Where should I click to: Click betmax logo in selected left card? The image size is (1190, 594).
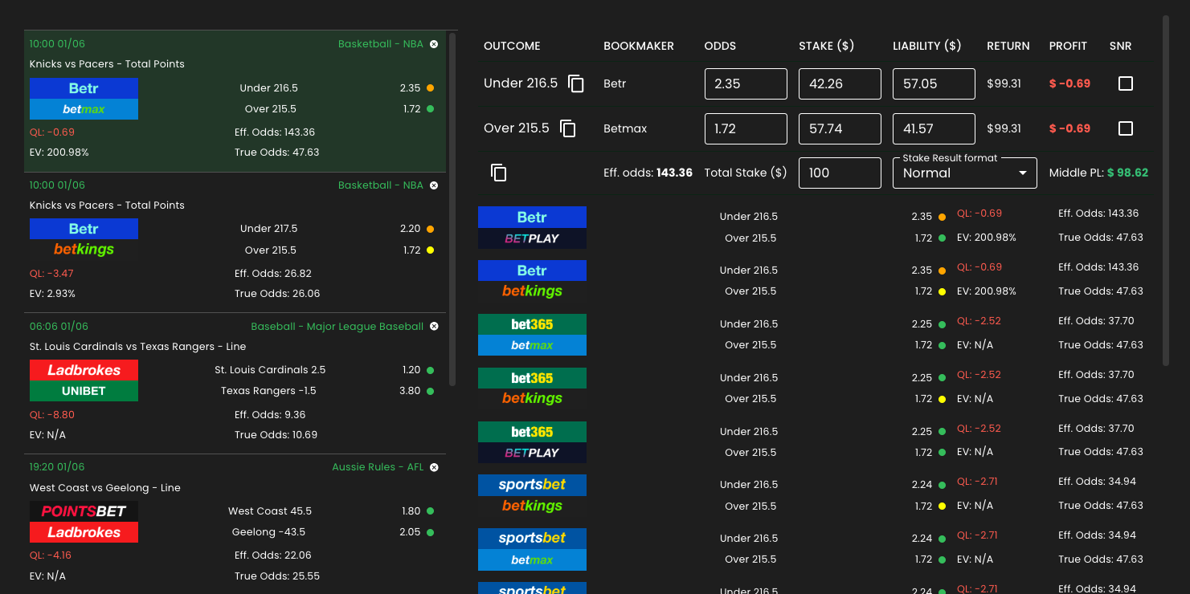[x=84, y=109]
